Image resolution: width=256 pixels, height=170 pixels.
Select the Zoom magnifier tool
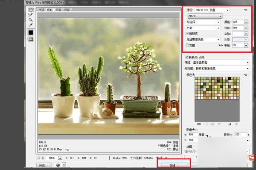31,20
